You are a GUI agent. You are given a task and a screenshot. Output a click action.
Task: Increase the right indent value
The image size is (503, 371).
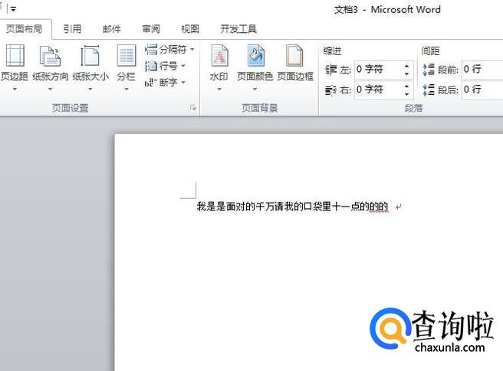point(406,86)
